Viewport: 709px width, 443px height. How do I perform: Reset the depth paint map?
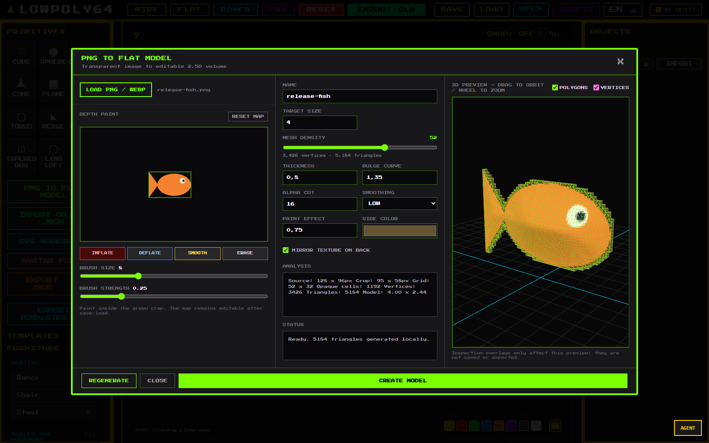click(248, 116)
